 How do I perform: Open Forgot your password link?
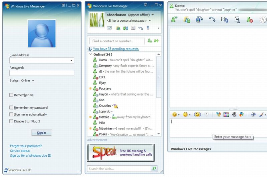point(26,146)
